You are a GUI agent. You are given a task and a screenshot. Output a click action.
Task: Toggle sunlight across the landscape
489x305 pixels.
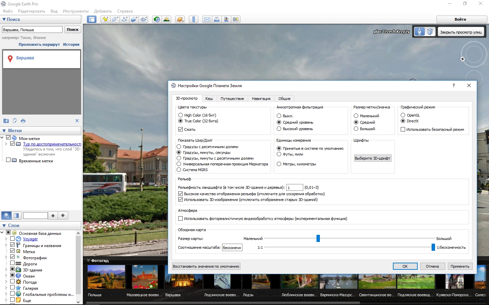(x=166, y=19)
